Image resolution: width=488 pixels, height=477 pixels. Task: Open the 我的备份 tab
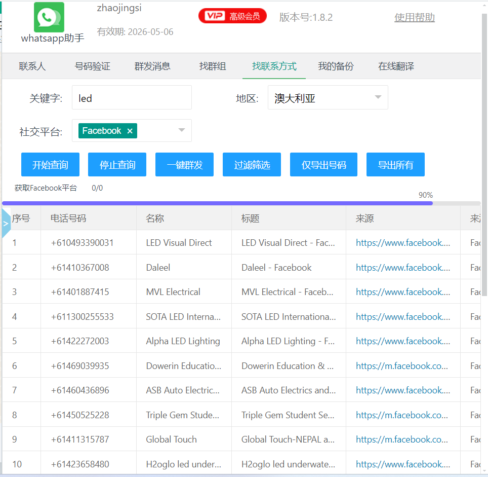pos(336,66)
